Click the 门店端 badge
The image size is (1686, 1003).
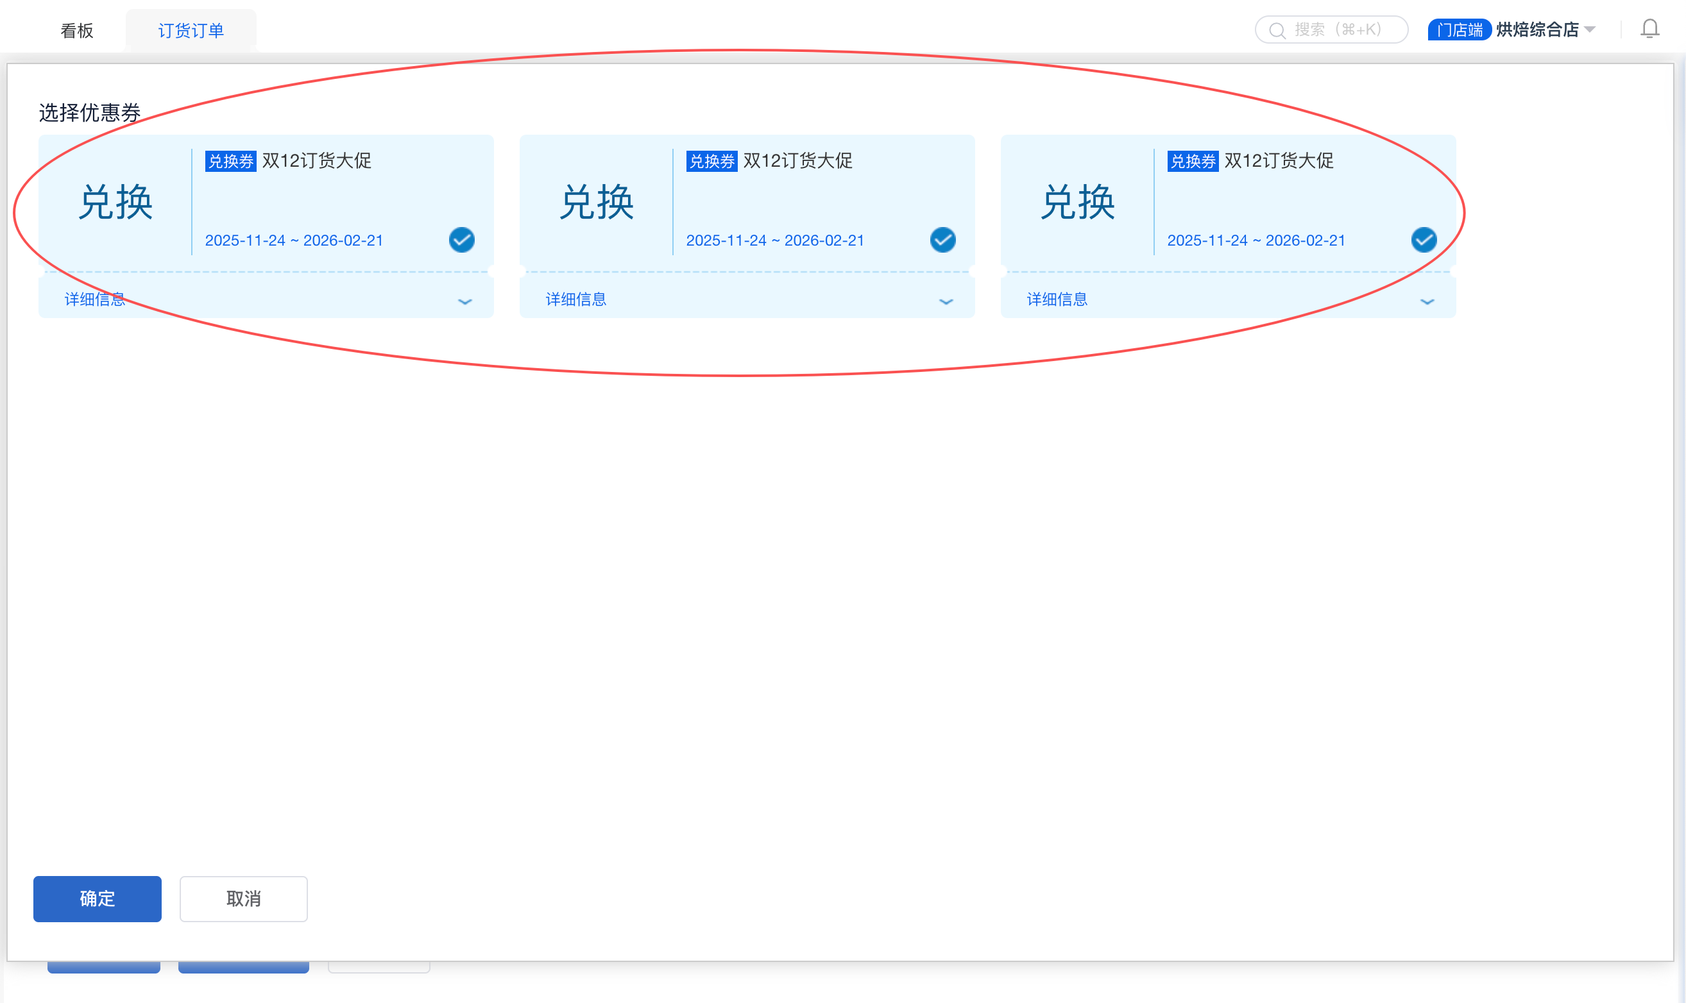(1459, 29)
